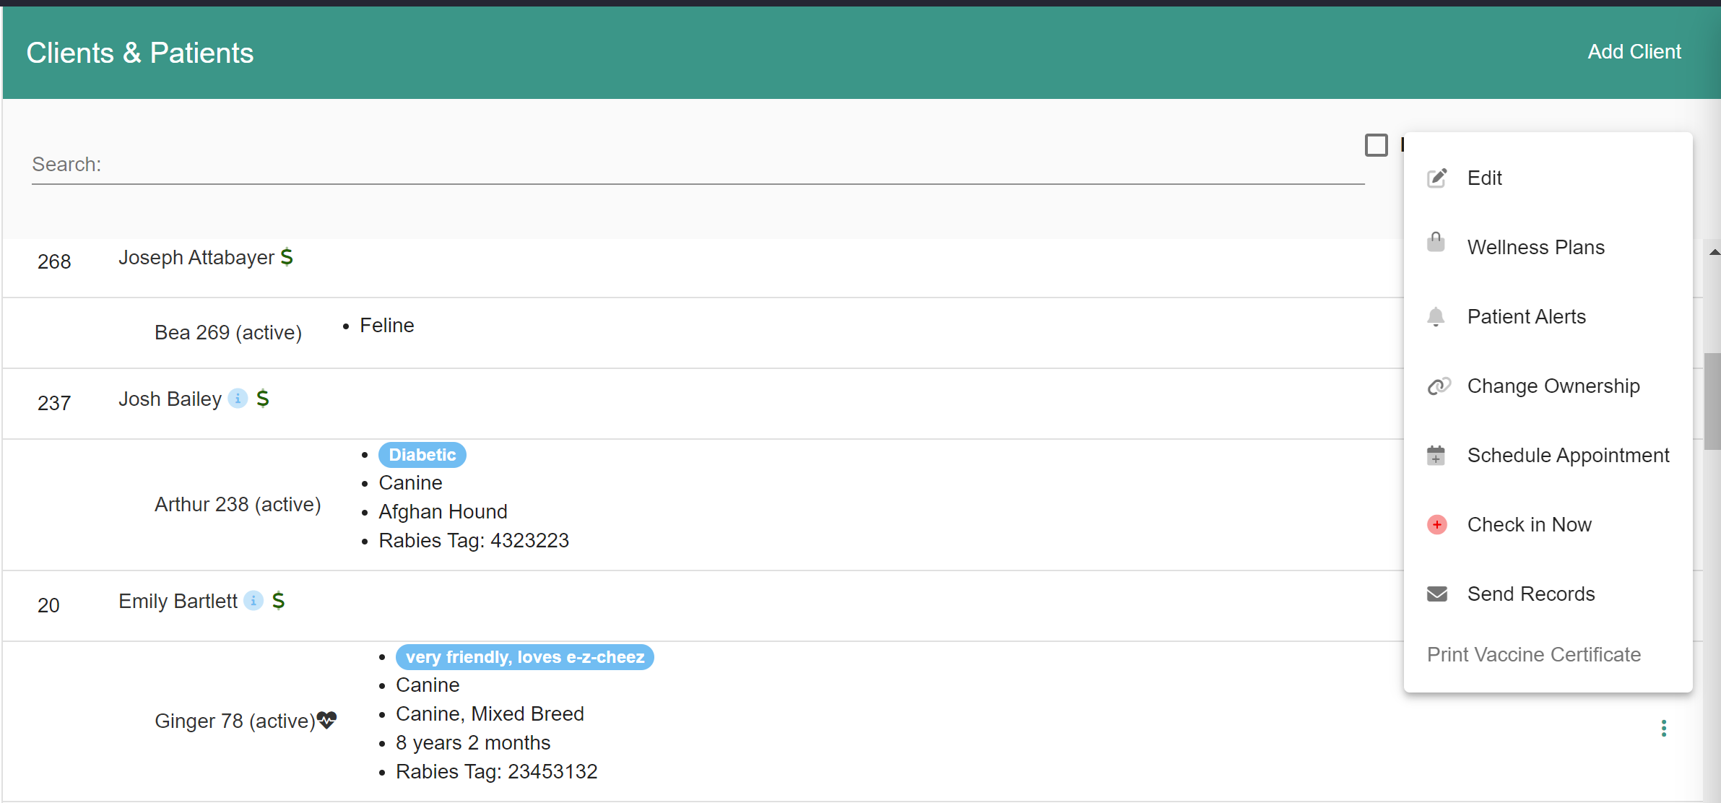Choose Wellness Plans from the menu

pyautogui.click(x=1535, y=247)
